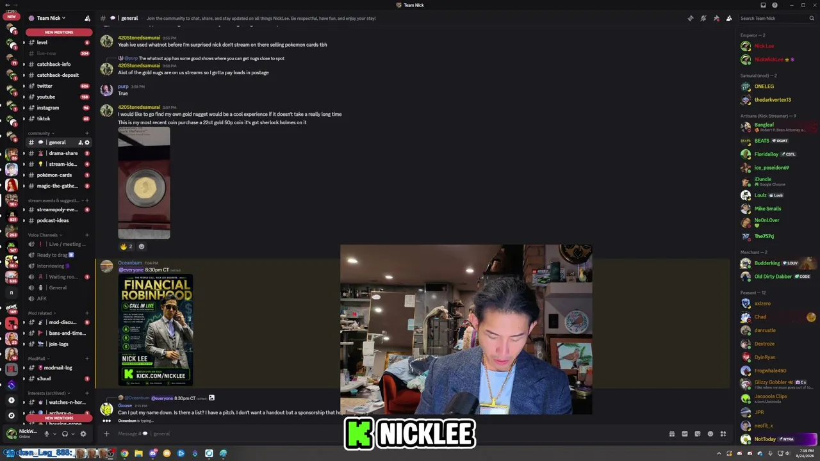The width and height of the screenshot is (820, 461).
Task: Open File Explorer from the taskbar
Action: (138, 453)
